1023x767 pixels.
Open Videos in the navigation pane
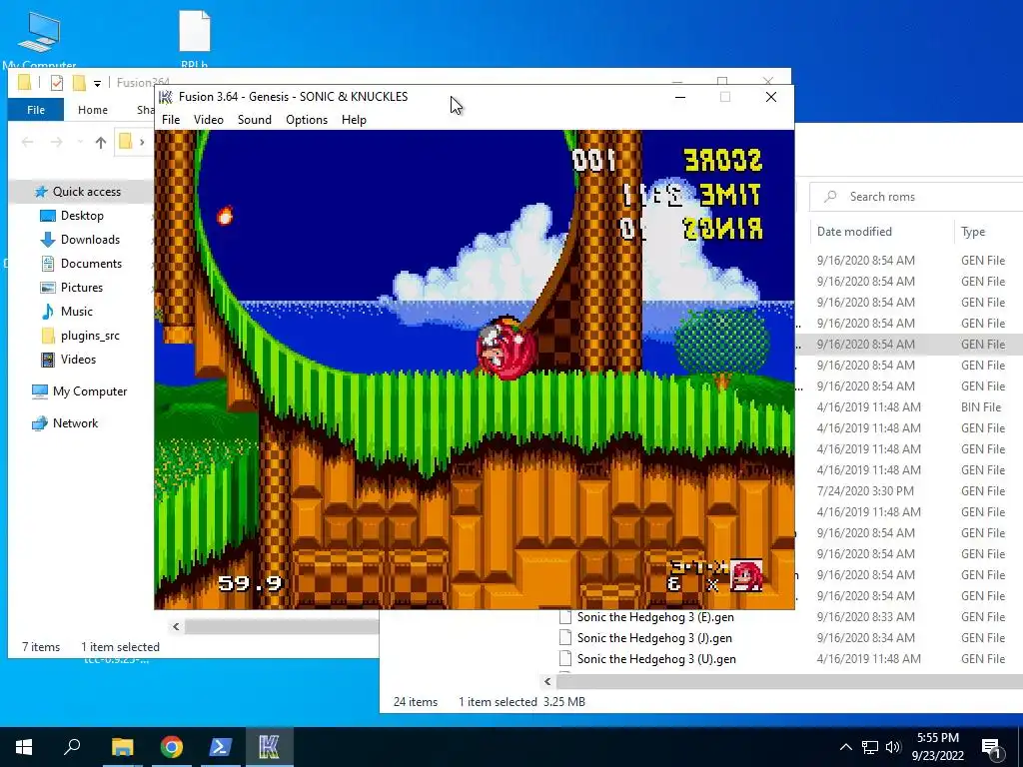click(78, 360)
